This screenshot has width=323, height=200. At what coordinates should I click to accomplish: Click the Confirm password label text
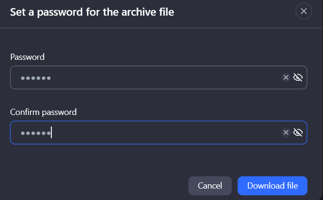click(43, 112)
